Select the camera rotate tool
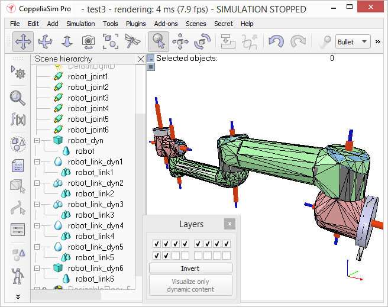Image resolution: width=388 pixels, height=307 pixels. click(x=45, y=41)
